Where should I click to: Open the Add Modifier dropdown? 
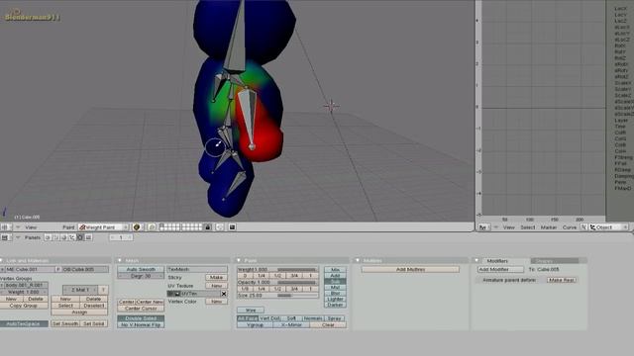pos(500,269)
